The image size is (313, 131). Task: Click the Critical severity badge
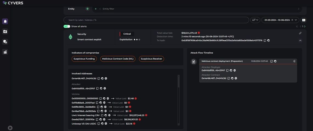coord(127,34)
